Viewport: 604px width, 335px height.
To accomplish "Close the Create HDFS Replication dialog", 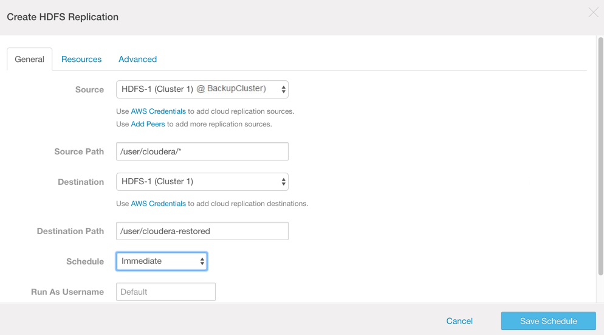I will 593,13.
